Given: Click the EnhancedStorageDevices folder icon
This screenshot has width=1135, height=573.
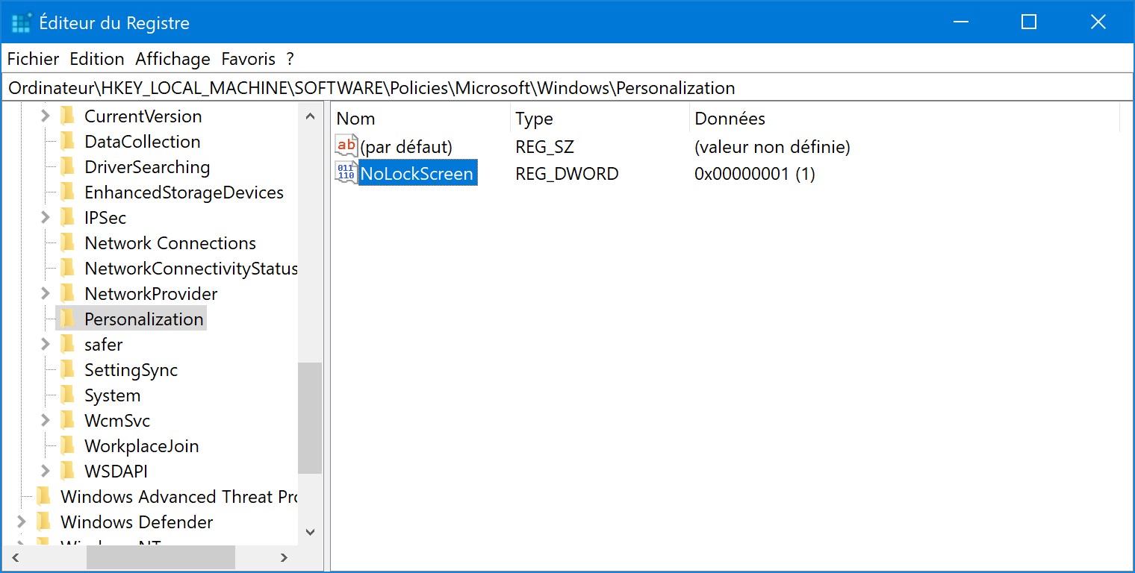Looking at the screenshot, I should coord(67,192).
